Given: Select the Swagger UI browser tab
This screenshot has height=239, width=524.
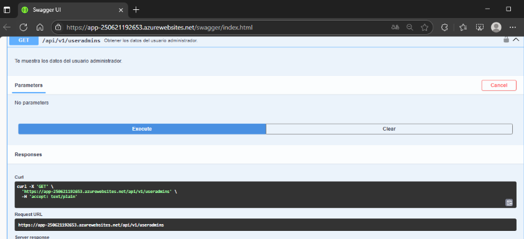Looking at the screenshot, I should (x=73, y=10).
